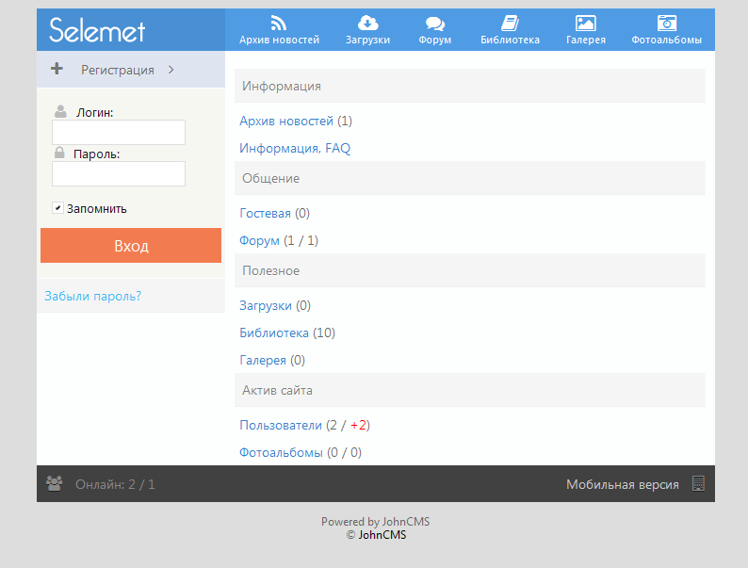Open Информация, FAQ link
Screen dimensions: 748x568
click(295, 148)
